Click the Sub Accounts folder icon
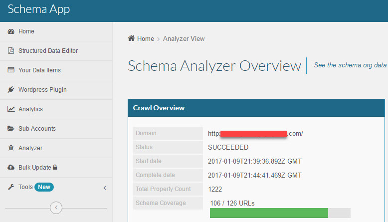The width and height of the screenshot is (388, 222). click(x=11, y=128)
